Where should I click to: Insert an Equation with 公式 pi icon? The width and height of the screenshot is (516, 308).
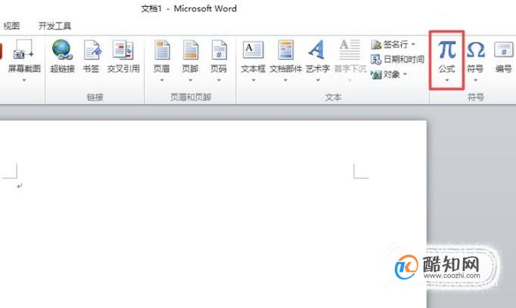click(446, 50)
